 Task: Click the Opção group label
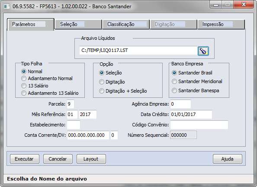pos(106,64)
